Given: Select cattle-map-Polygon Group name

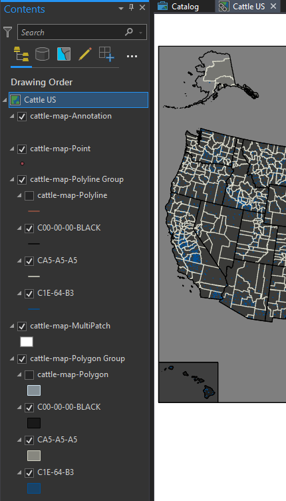Looking at the screenshot, I should tap(77, 358).
